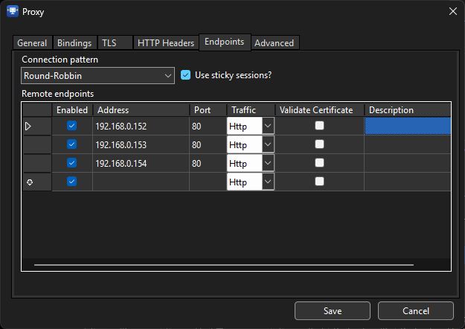
Task: Cancel the proxy dialog
Action: click(416, 310)
